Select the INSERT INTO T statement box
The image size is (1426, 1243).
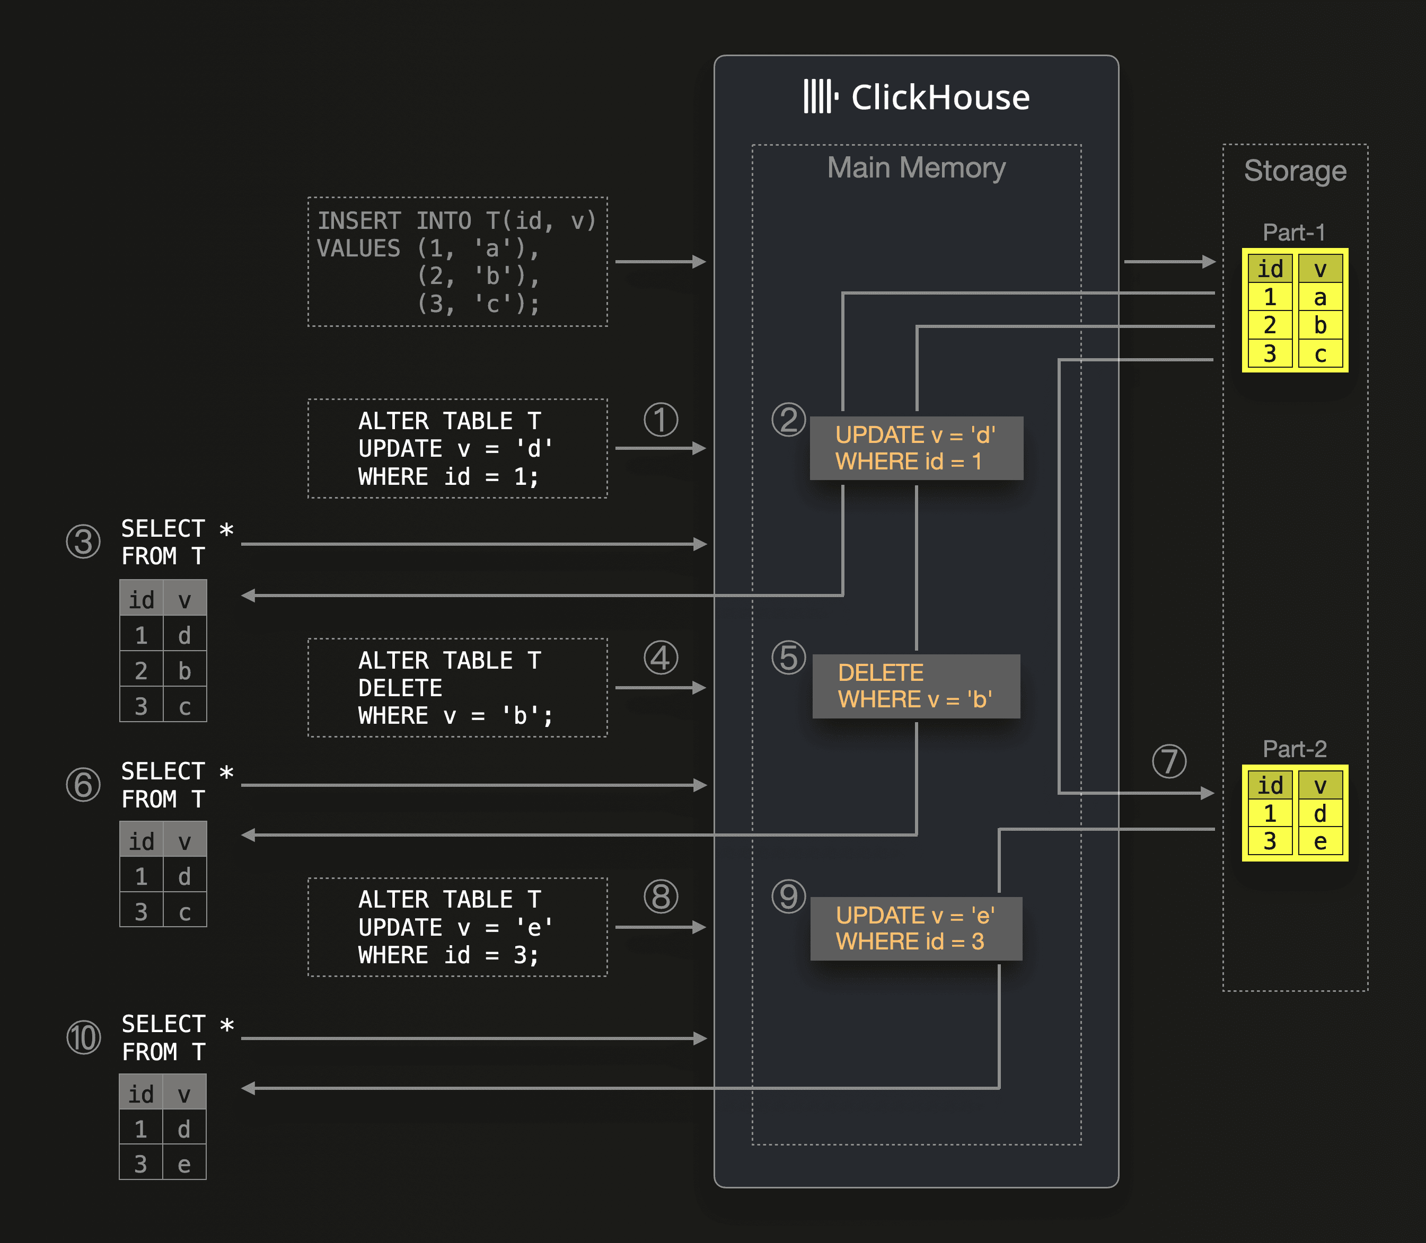tap(457, 262)
